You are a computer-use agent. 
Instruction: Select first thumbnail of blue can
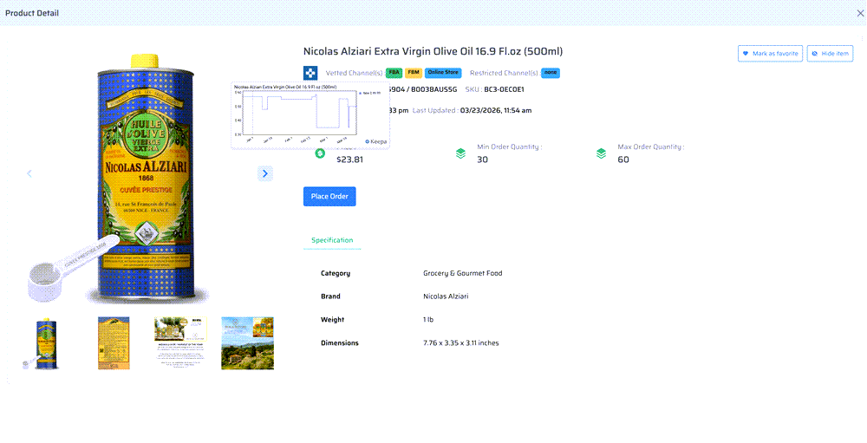click(x=41, y=343)
